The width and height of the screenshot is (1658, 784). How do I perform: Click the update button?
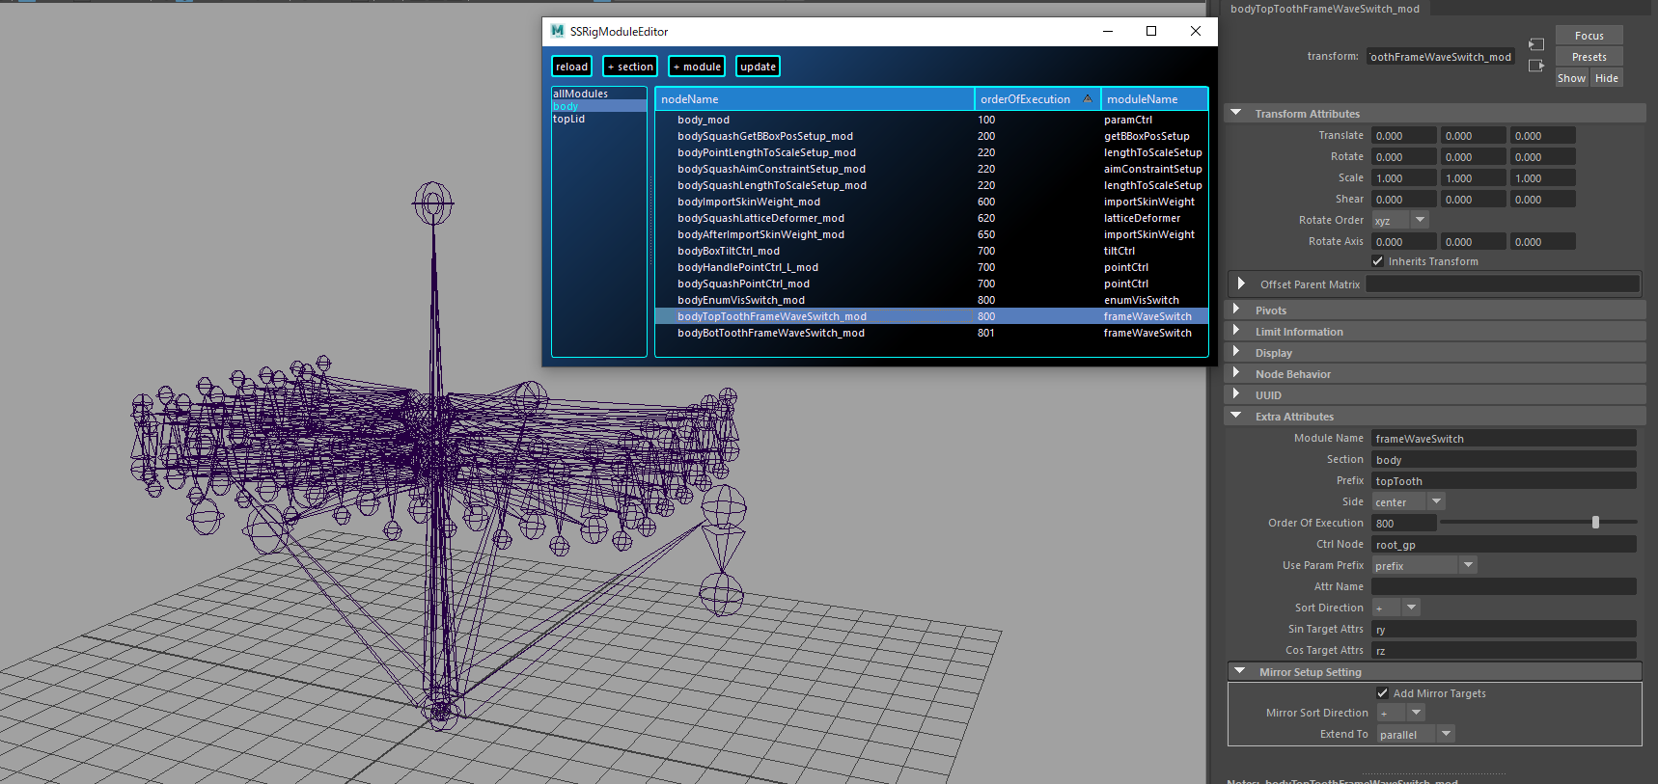coord(758,67)
